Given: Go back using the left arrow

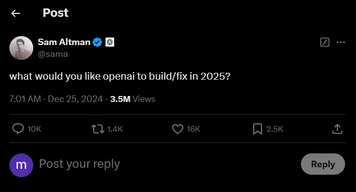Looking at the screenshot, I should 15,13.
